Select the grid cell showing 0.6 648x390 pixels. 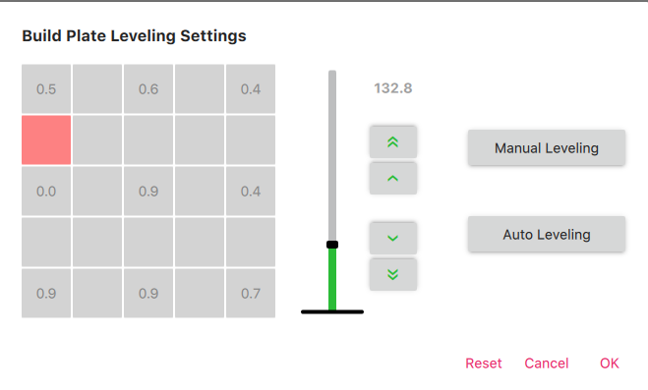[148, 88]
